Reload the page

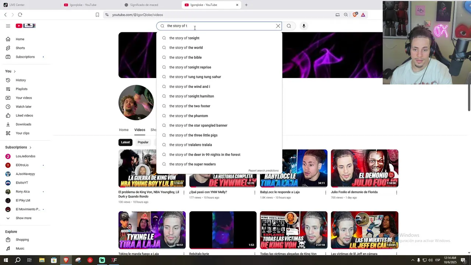[20, 15]
